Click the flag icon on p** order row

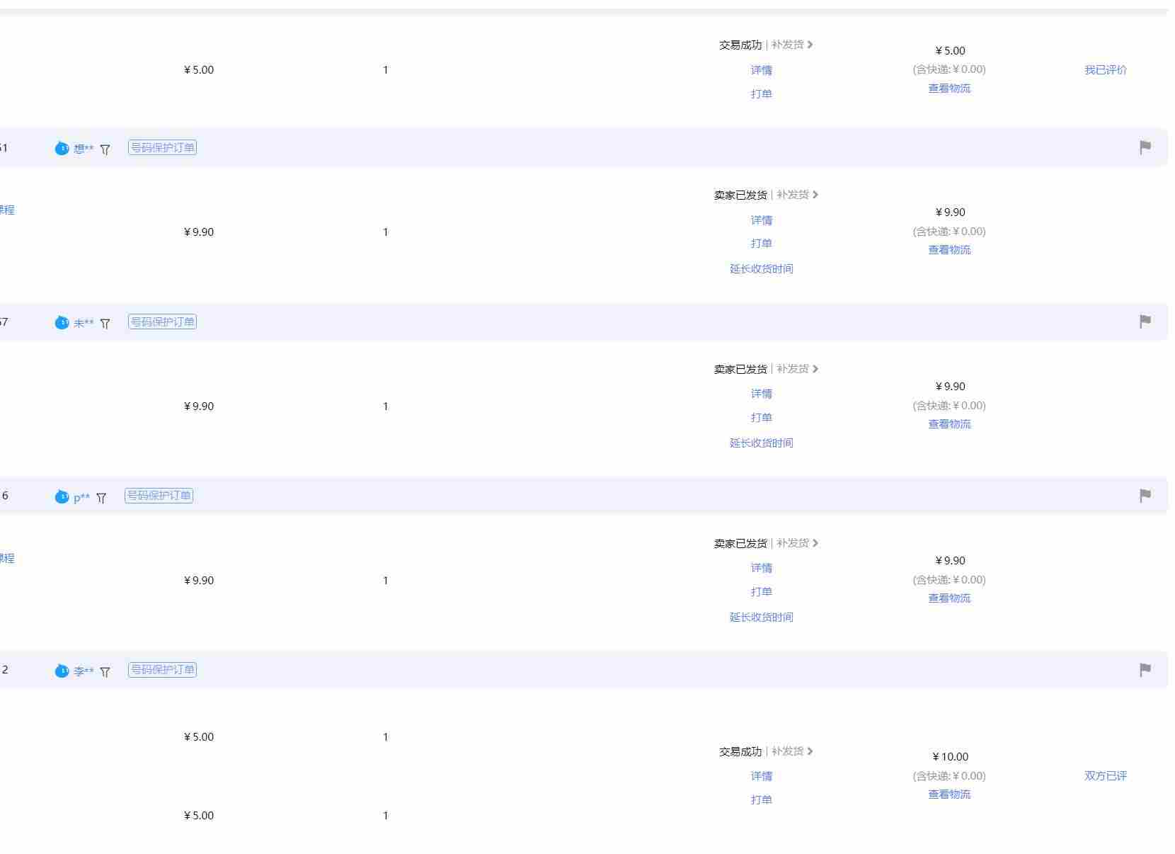[1145, 496]
